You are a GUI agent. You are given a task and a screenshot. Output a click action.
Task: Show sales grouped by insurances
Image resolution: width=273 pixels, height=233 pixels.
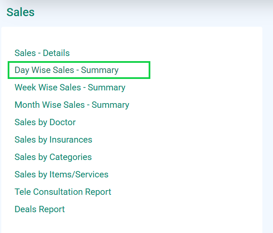coord(53,140)
